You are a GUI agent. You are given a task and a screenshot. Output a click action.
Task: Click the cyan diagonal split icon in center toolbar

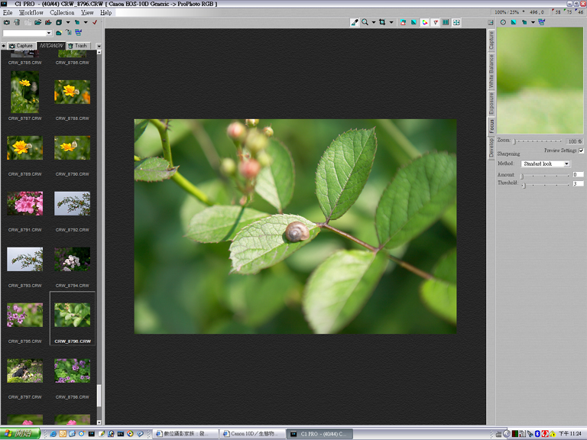click(x=413, y=22)
